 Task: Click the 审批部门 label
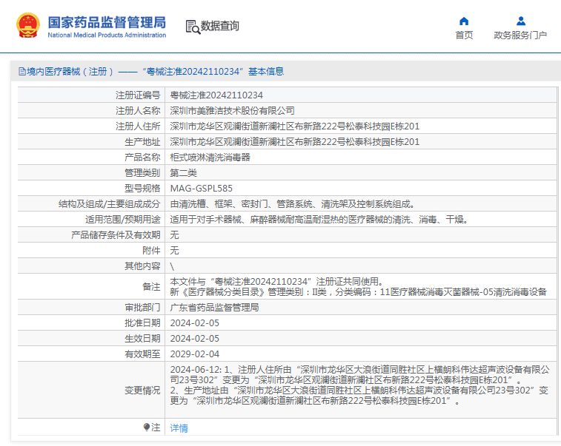coord(142,308)
